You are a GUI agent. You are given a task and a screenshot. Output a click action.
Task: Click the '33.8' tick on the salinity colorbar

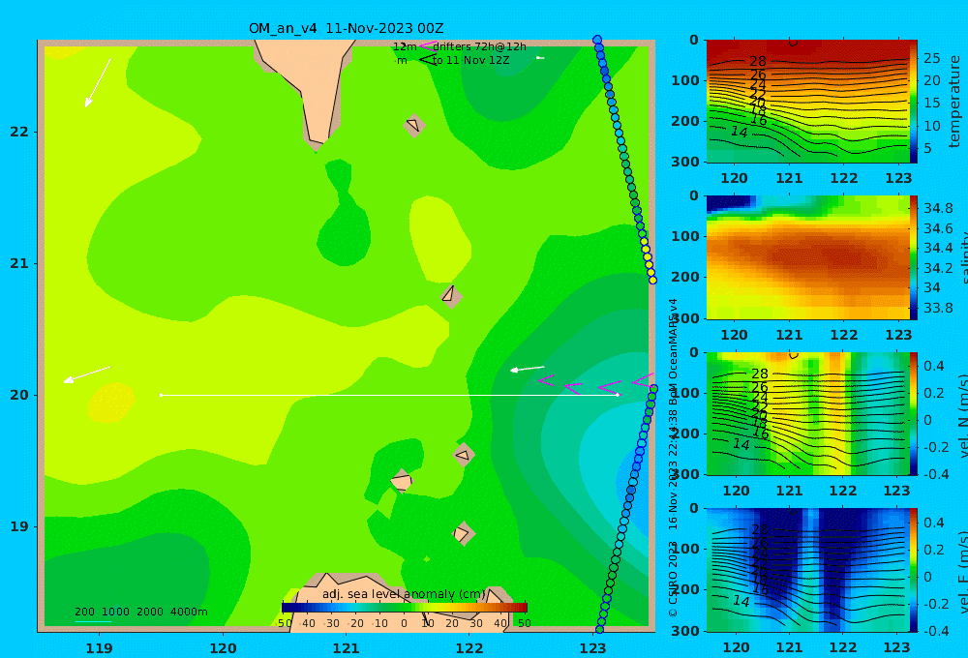pos(938,308)
